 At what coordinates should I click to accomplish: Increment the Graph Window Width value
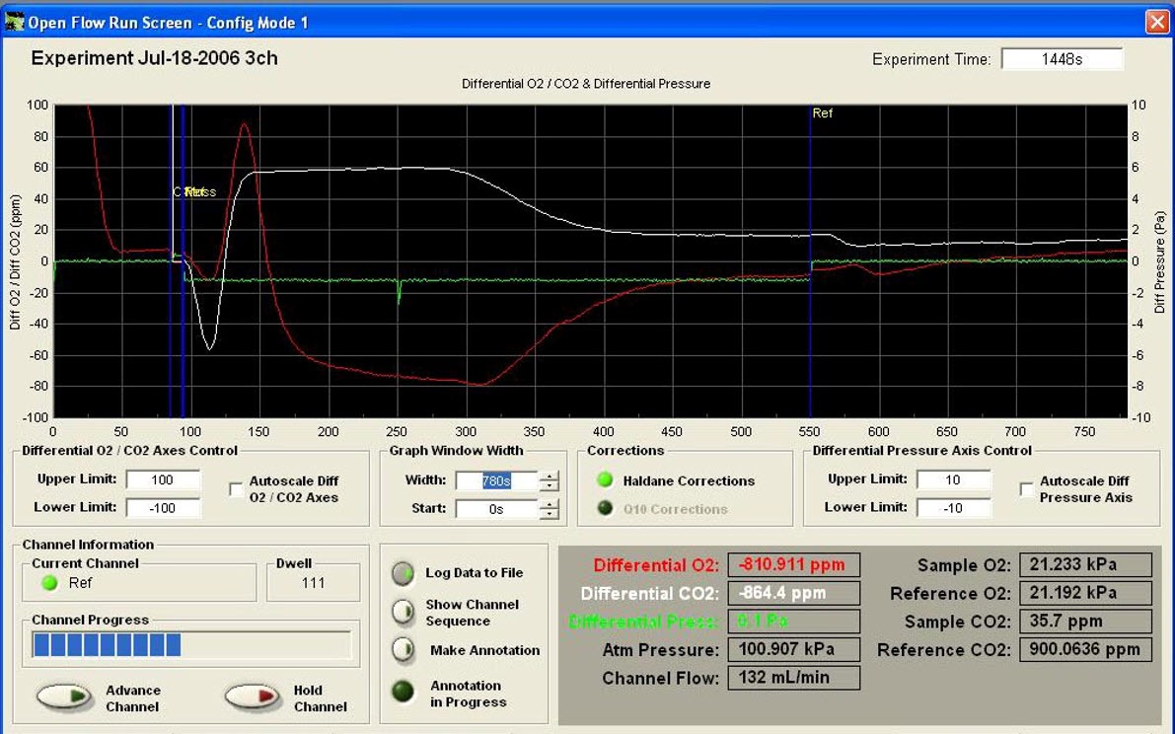coord(549,476)
